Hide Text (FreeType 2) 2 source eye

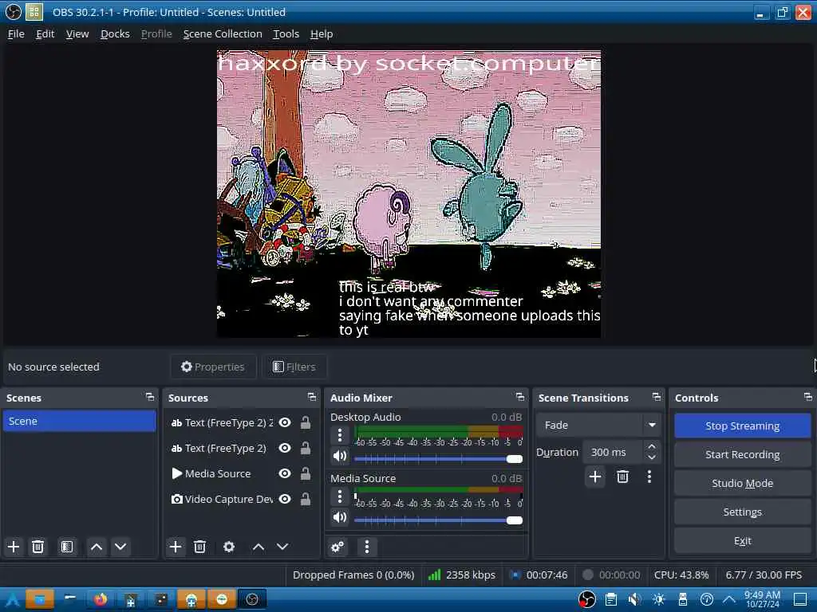point(285,422)
